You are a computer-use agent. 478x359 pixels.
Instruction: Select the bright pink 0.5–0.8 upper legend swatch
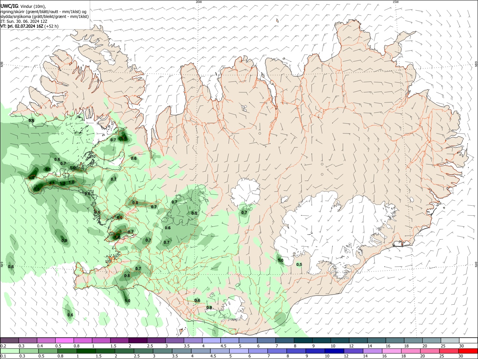(64, 340)
